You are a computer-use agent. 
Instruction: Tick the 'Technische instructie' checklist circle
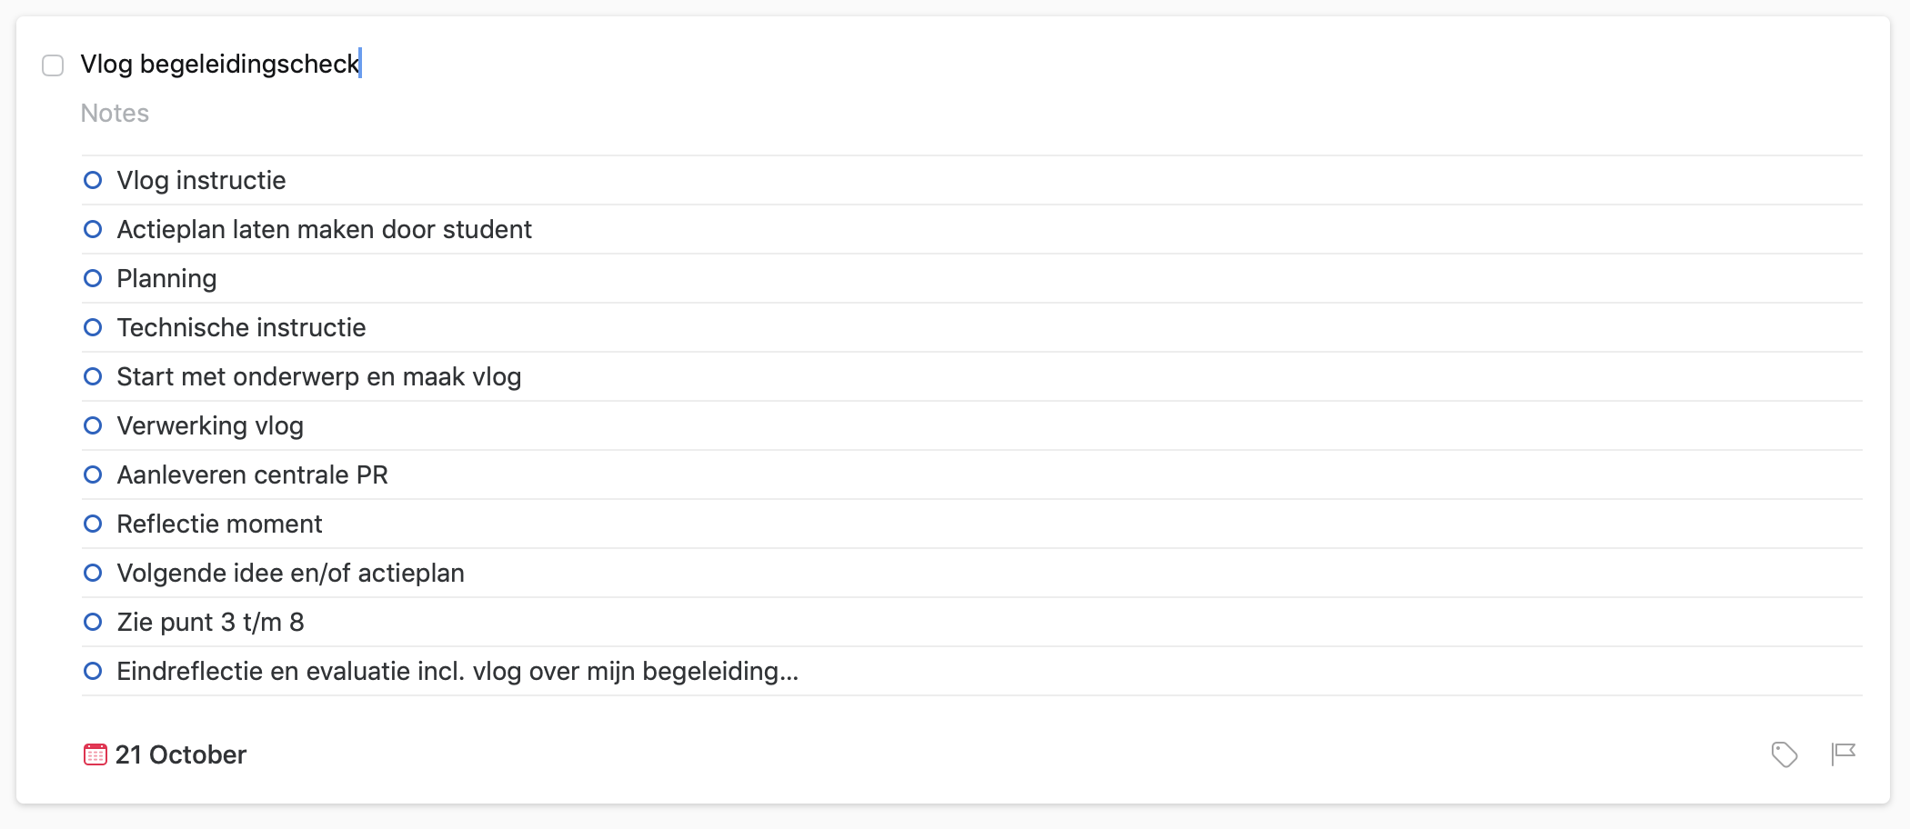(x=93, y=327)
